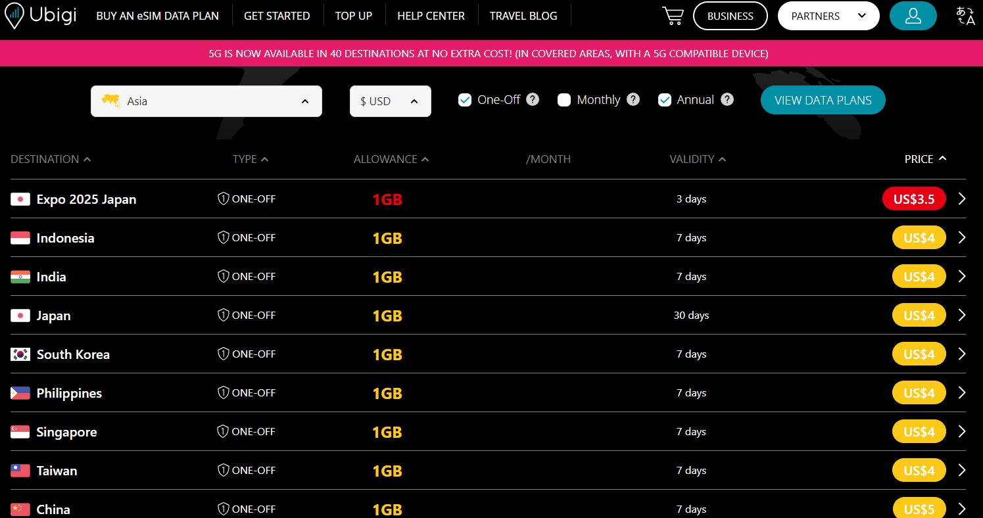Viewport: 983px width, 518px height.
Task: Open the user account icon
Action: (913, 16)
